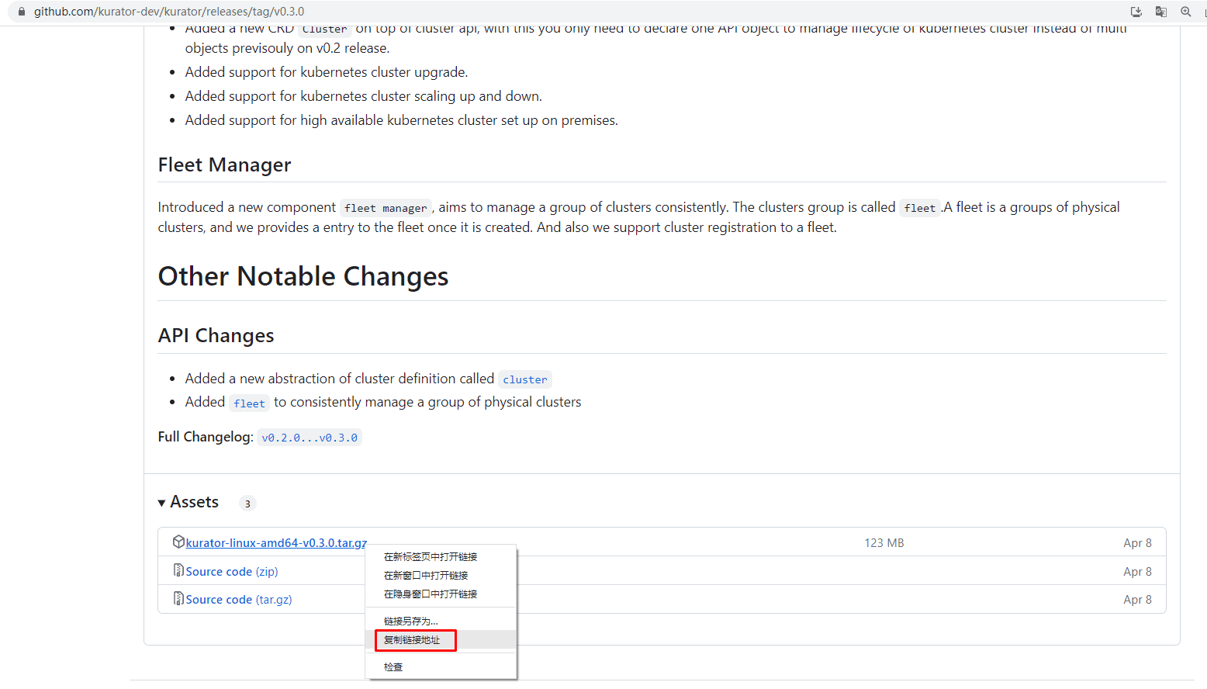This screenshot has height=689, width=1207.
Task: Open Source code (tar.gz) link
Action: pos(239,600)
